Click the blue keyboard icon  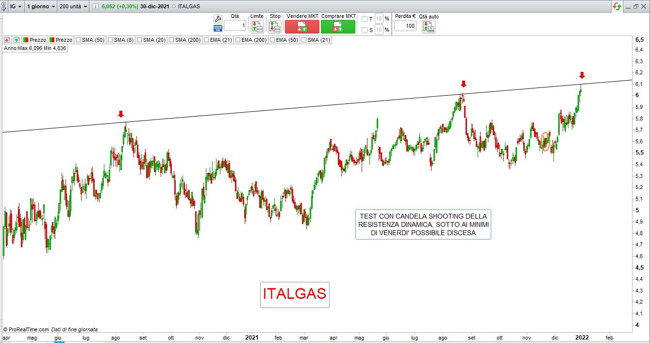tap(217, 28)
